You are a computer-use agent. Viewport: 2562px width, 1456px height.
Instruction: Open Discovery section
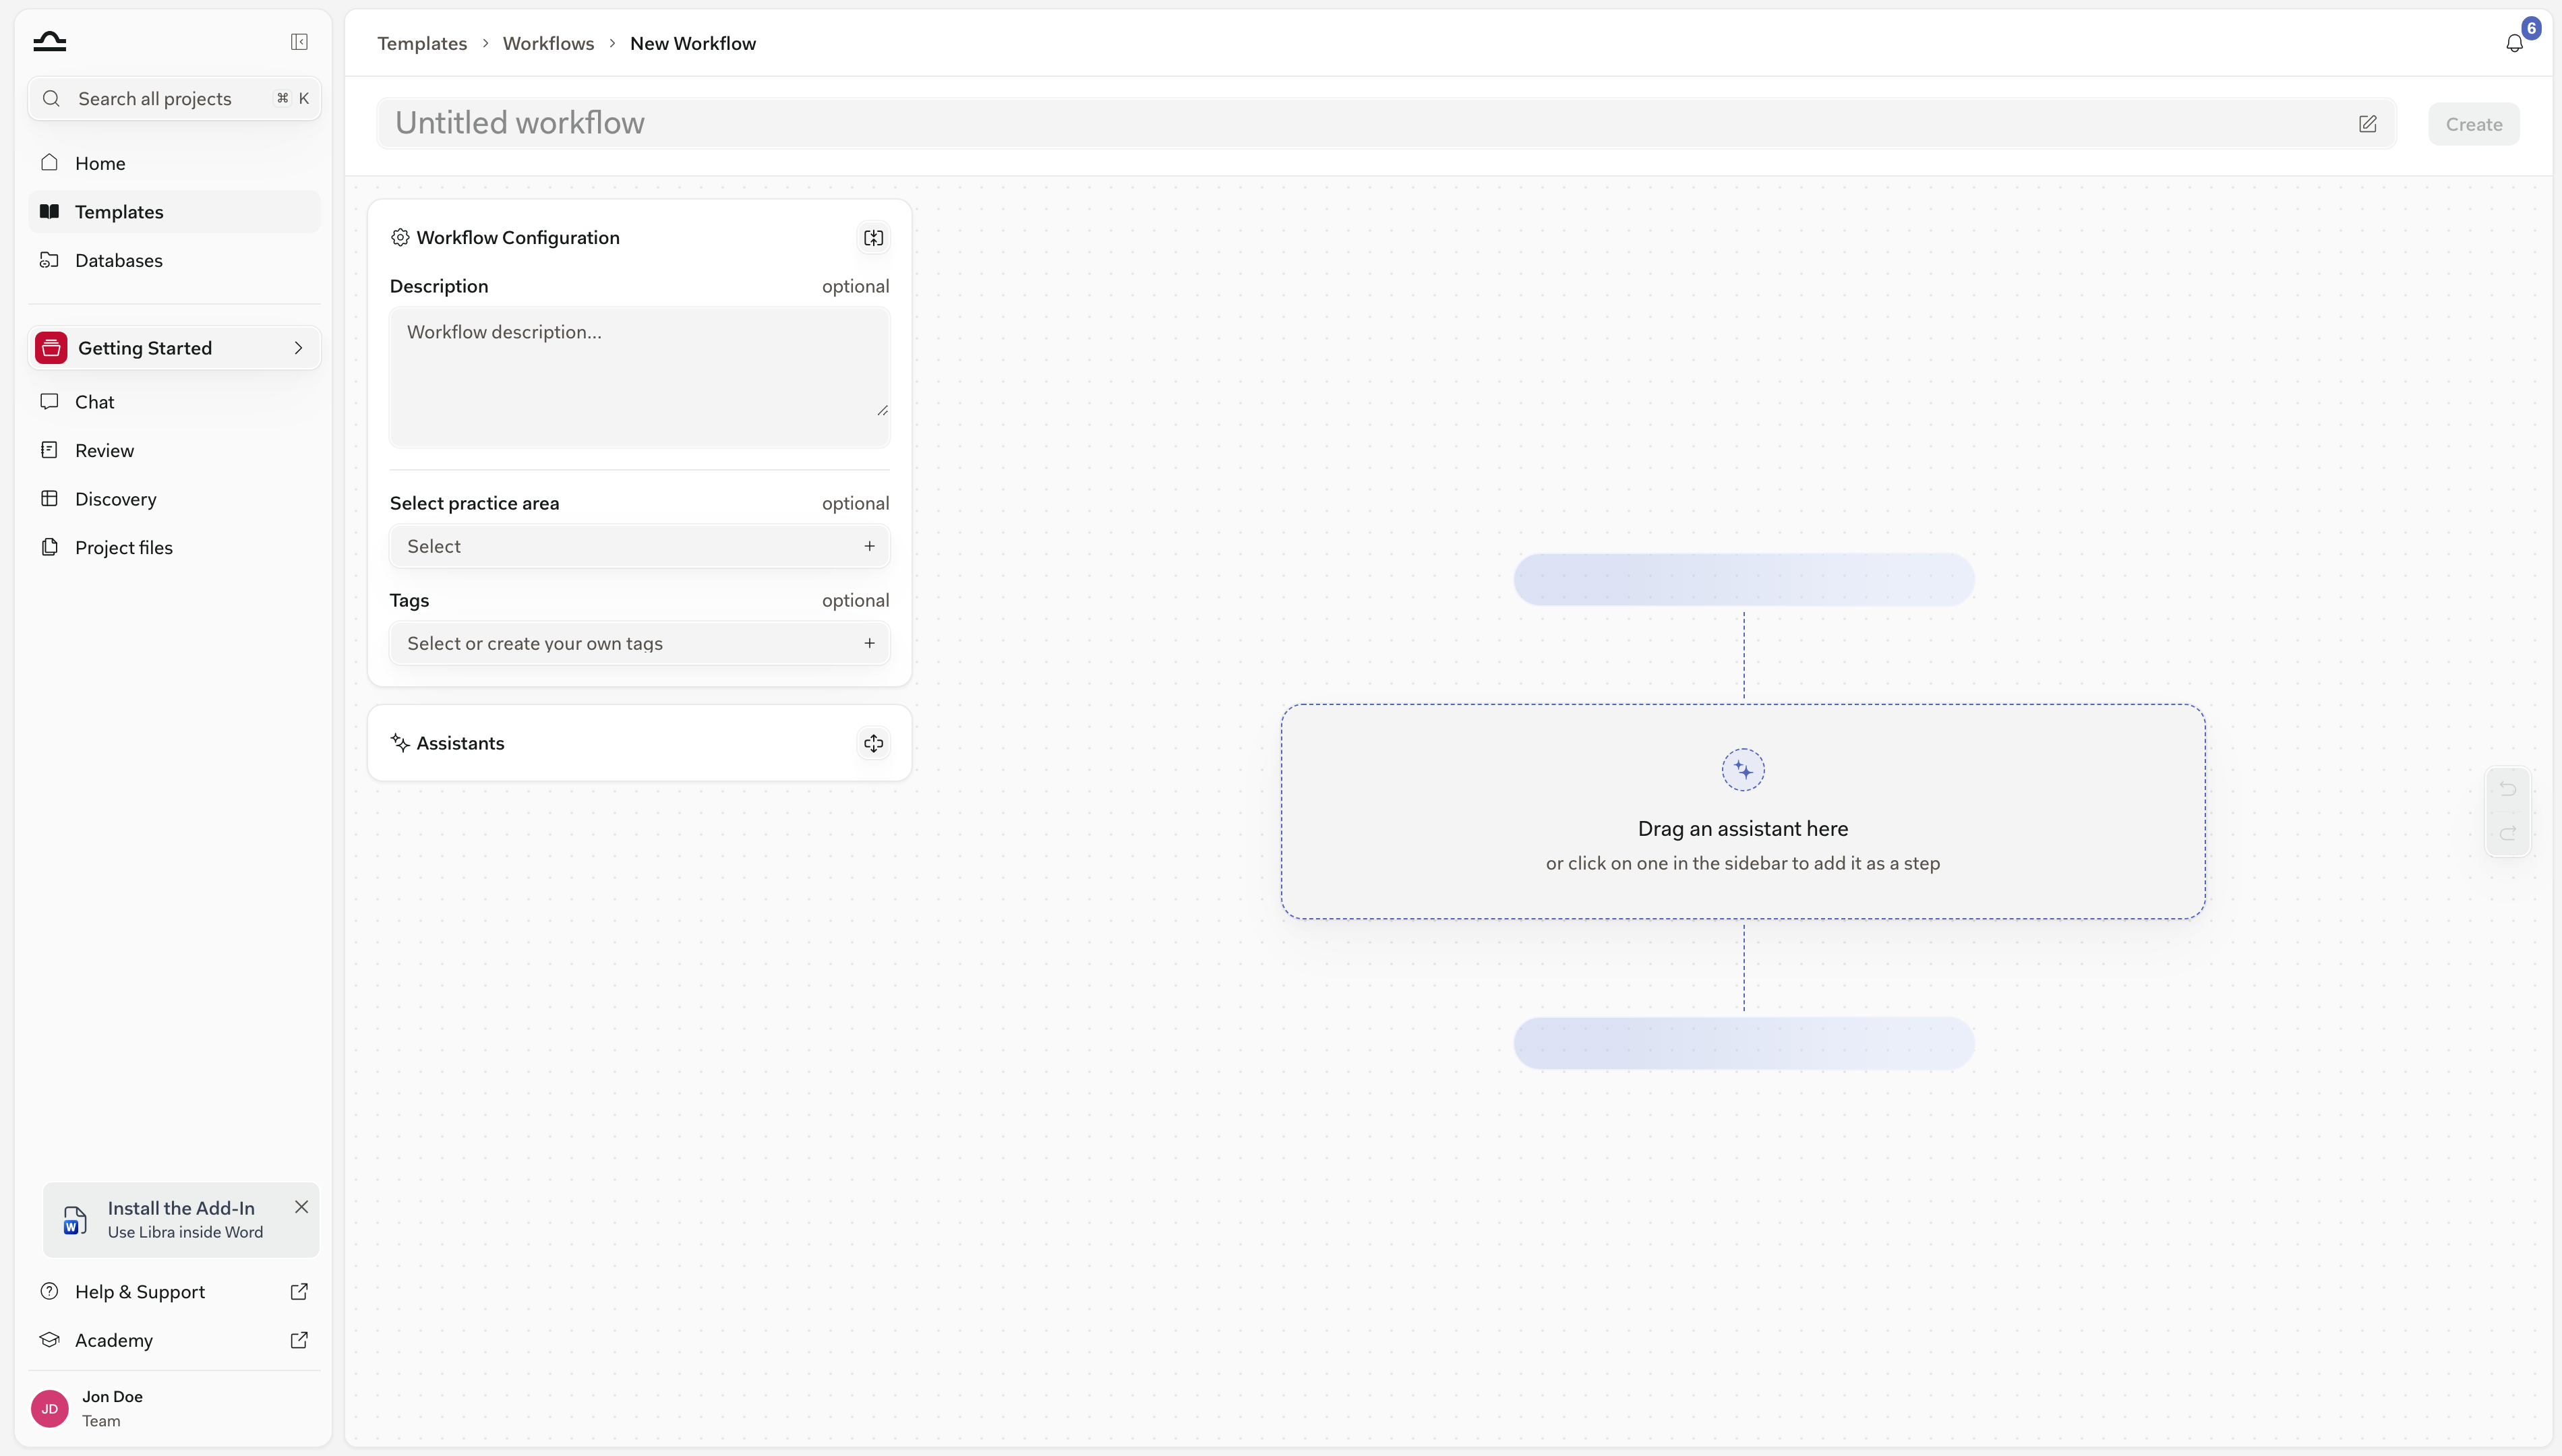coord(174,499)
